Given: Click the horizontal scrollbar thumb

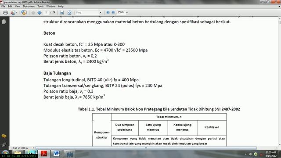Looking at the screenshot, I should point(146,148).
